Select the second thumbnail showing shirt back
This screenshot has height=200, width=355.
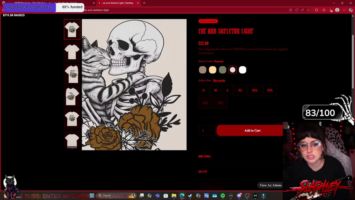72,52
